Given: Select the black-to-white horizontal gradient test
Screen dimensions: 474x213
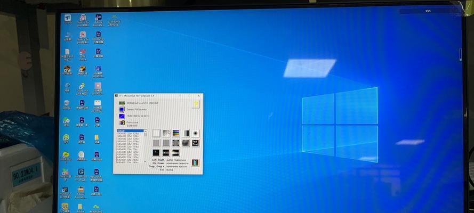Looking at the screenshot, I should [186, 133].
